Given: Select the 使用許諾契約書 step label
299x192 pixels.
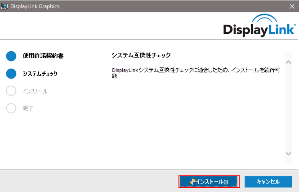Looking at the screenshot, I should pyautogui.click(x=43, y=56).
